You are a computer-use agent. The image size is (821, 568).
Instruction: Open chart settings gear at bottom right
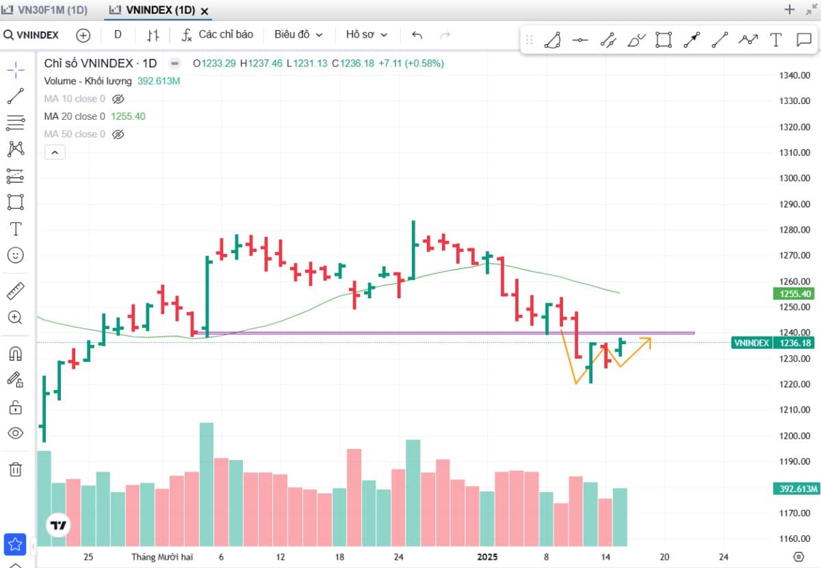pos(798,556)
